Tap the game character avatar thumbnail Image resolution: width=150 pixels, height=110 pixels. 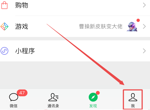click(132, 27)
